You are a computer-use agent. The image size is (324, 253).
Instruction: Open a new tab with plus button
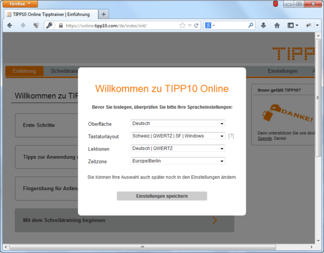103,14
